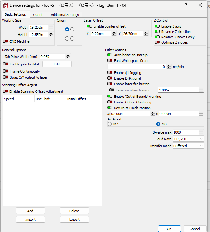Select the top-left origin radio button
210x232 pixels.
(67, 30)
